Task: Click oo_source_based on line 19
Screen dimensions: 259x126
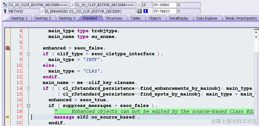Action: (x=113, y=117)
